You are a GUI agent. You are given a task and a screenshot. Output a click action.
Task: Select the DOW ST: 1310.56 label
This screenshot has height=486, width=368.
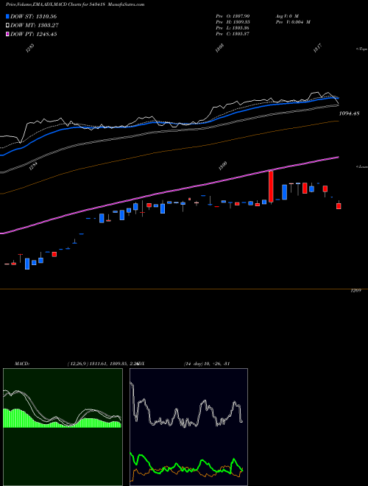[x=33, y=16]
